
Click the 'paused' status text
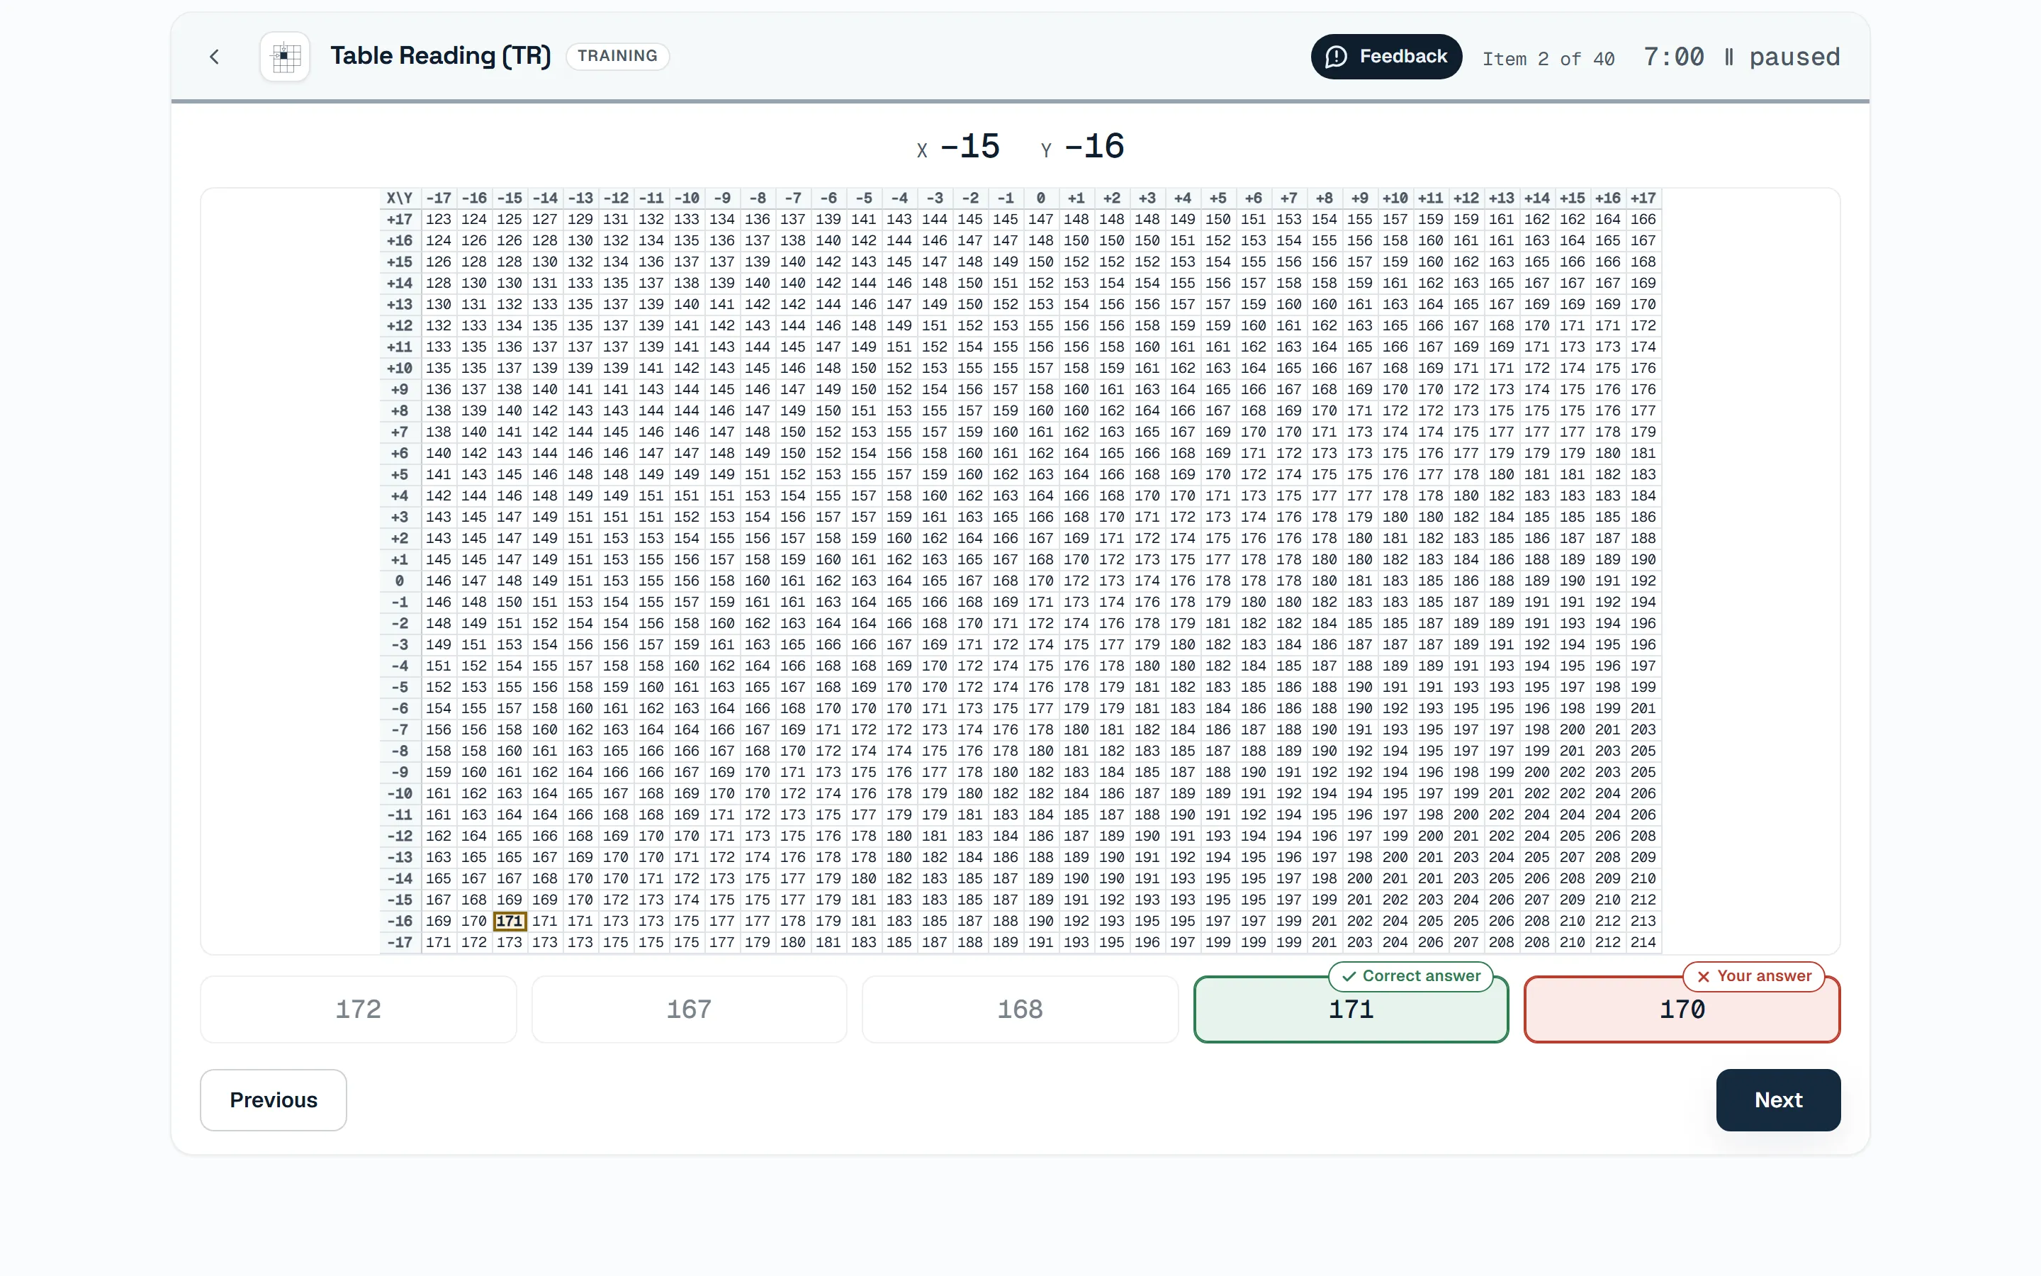(x=1794, y=57)
